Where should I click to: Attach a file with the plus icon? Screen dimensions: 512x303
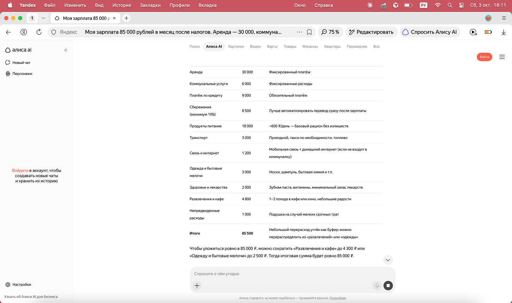[197, 286]
